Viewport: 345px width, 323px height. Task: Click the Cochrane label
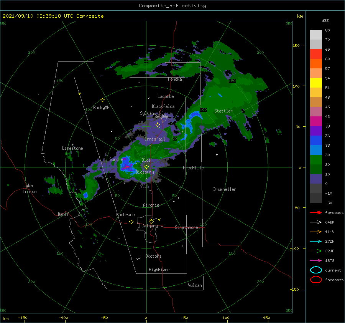tap(125, 215)
